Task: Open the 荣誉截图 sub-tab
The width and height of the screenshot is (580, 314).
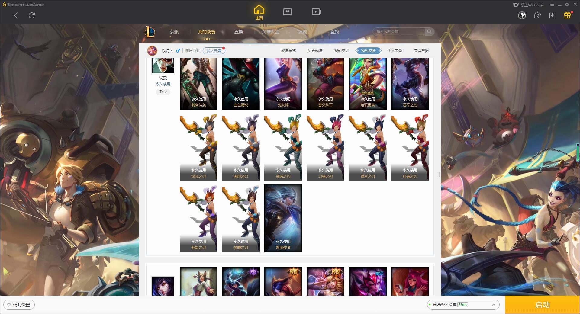Action: 421,51
